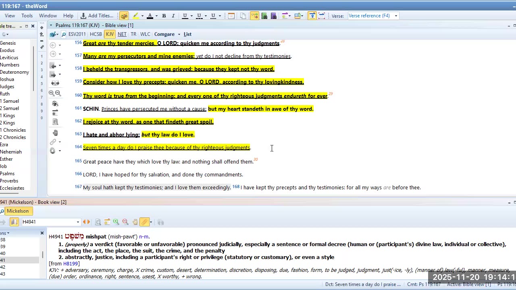Toggle bold formatting
This screenshot has height=290, width=516.
click(x=164, y=16)
